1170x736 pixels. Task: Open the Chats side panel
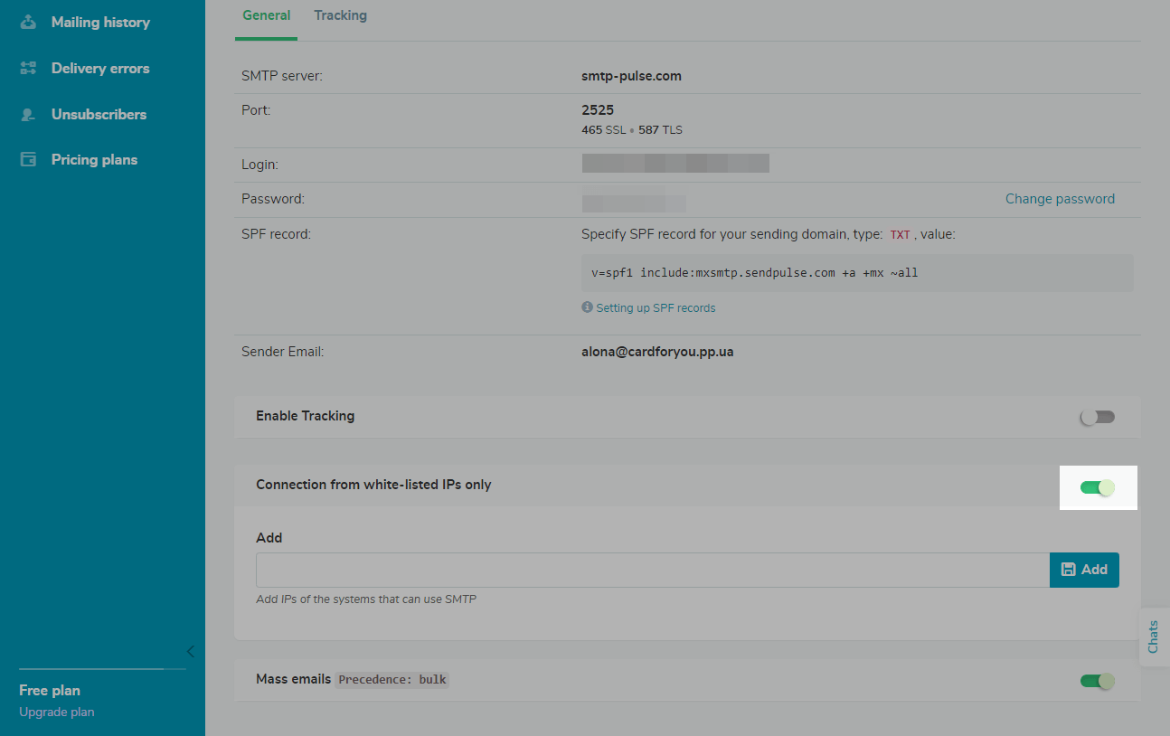(1153, 637)
